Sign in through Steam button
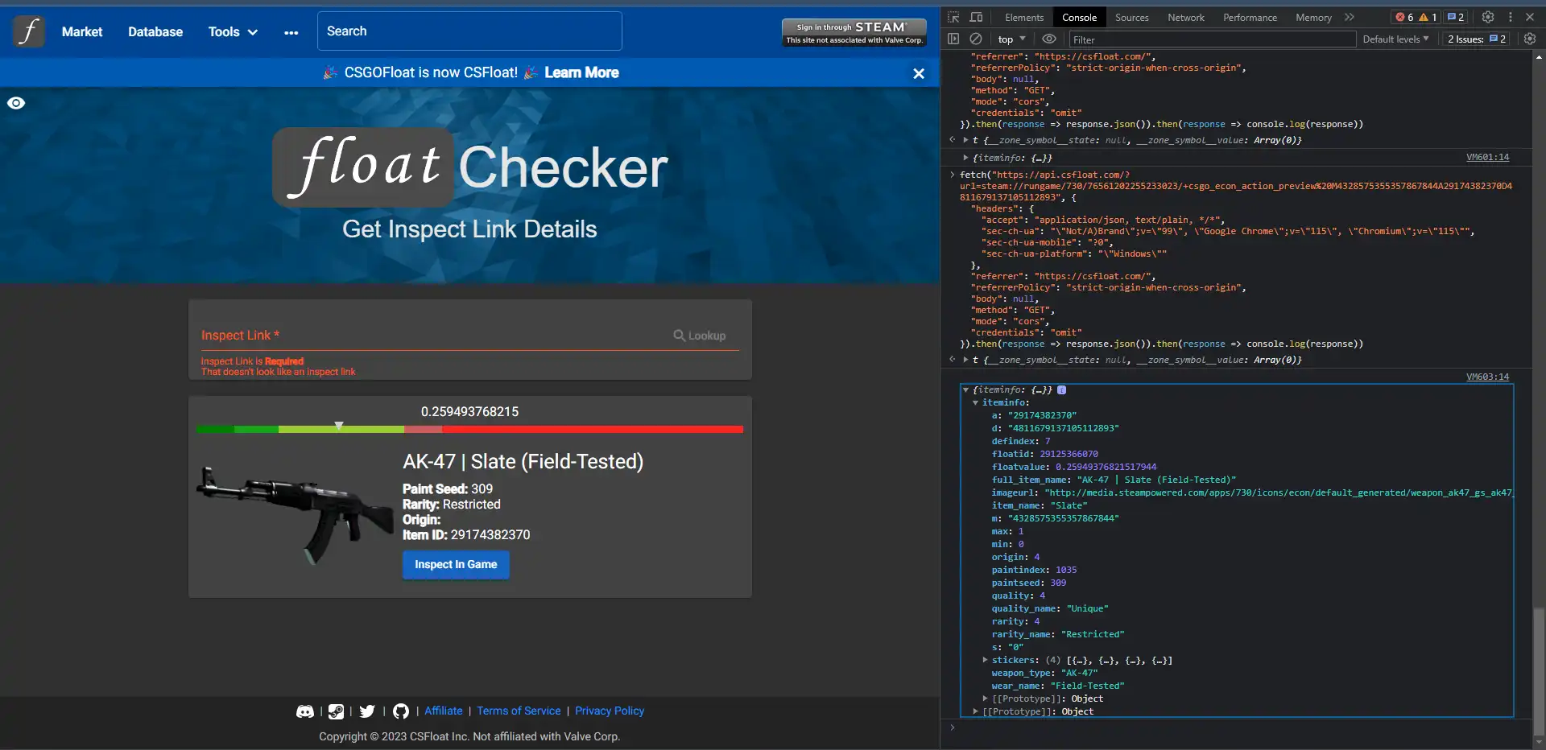1546x750 pixels. [x=854, y=32]
